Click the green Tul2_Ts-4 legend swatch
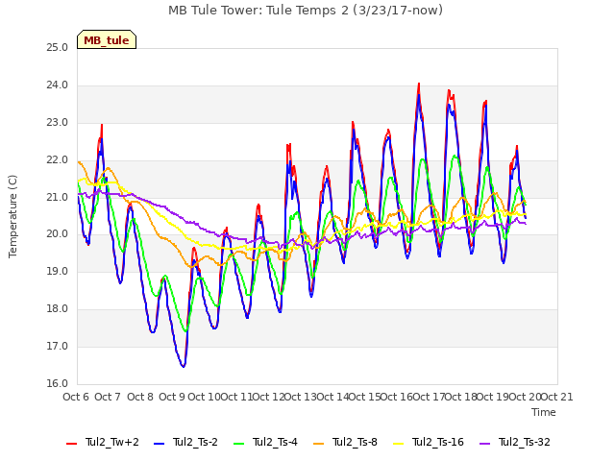The image size is (615, 461). click(x=239, y=444)
